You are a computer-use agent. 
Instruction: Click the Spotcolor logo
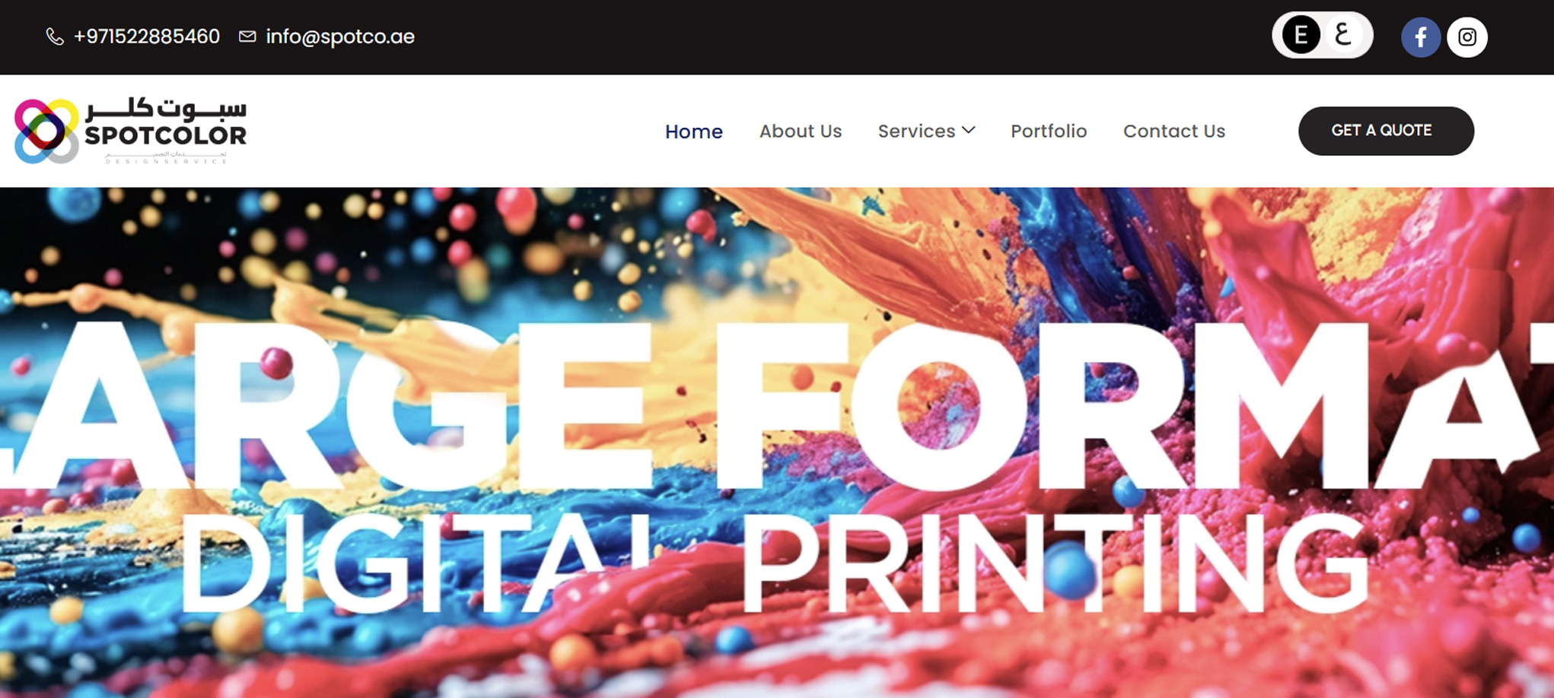[131, 131]
